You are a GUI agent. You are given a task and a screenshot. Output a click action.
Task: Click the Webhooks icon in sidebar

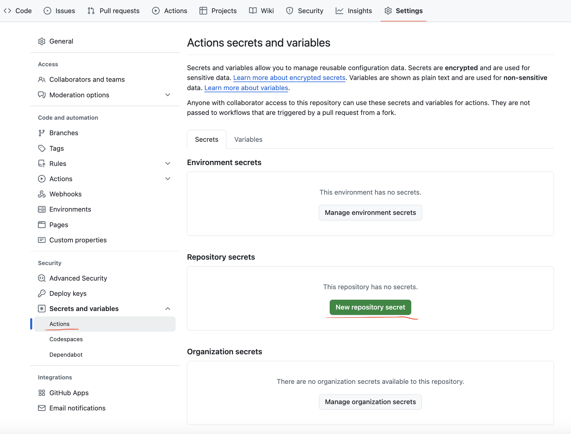pyautogui.click(x=42, y=194)
